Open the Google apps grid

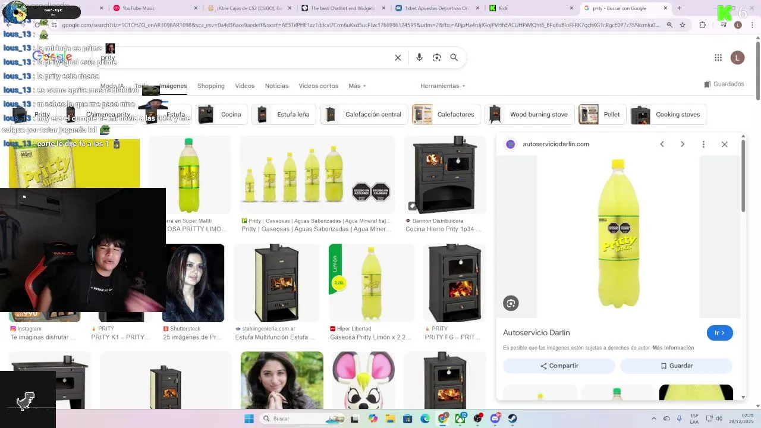(x=718, y=58)
